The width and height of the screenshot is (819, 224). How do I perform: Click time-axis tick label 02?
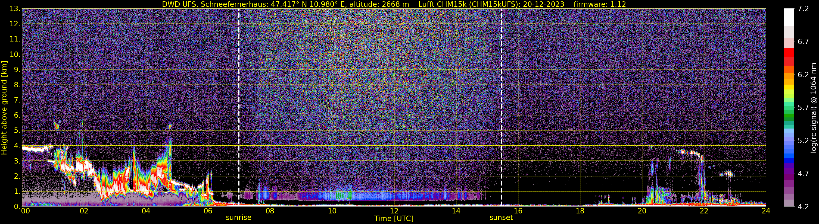84,211
